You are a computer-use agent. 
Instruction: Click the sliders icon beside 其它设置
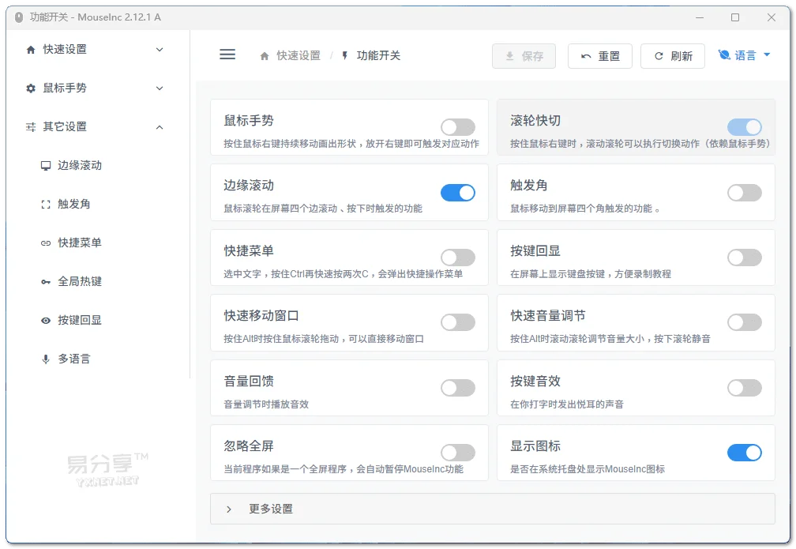(x=31, y=127)
